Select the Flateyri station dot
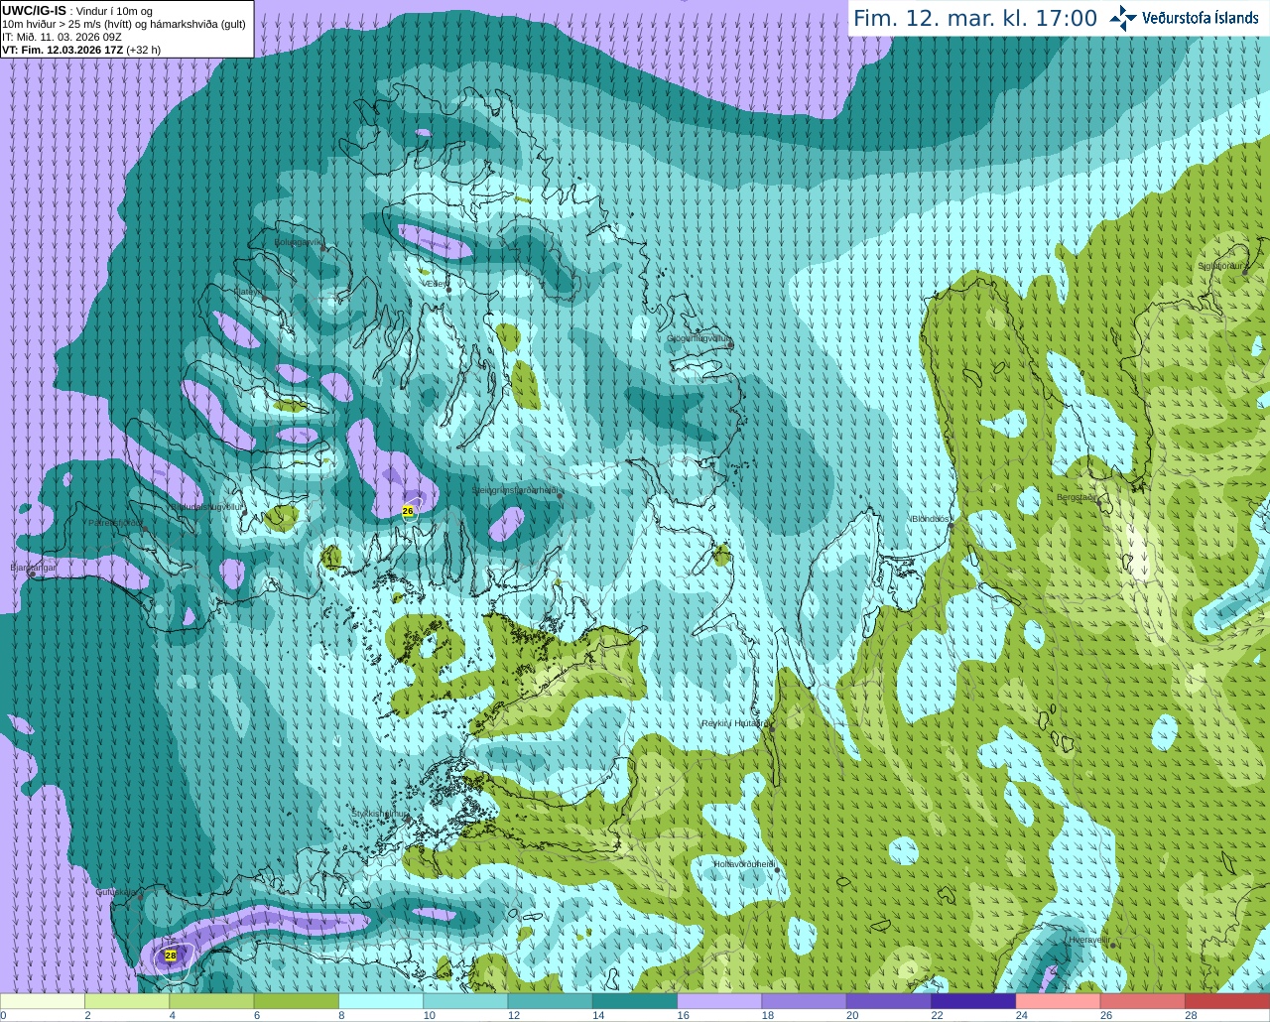 [x=264, y=298]
